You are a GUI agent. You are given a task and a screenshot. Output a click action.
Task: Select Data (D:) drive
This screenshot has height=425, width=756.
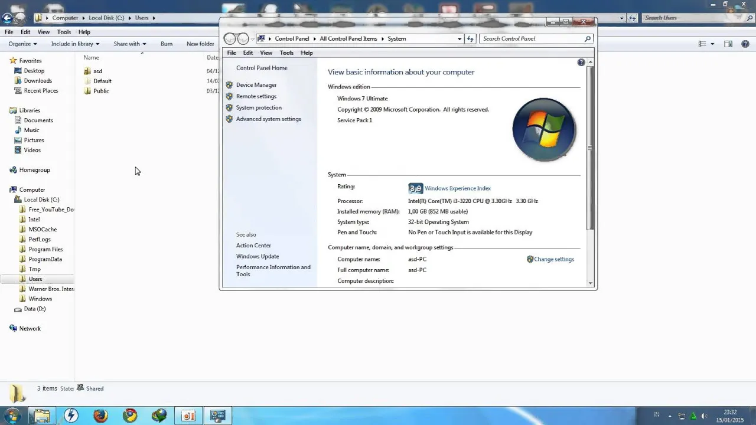34,309
